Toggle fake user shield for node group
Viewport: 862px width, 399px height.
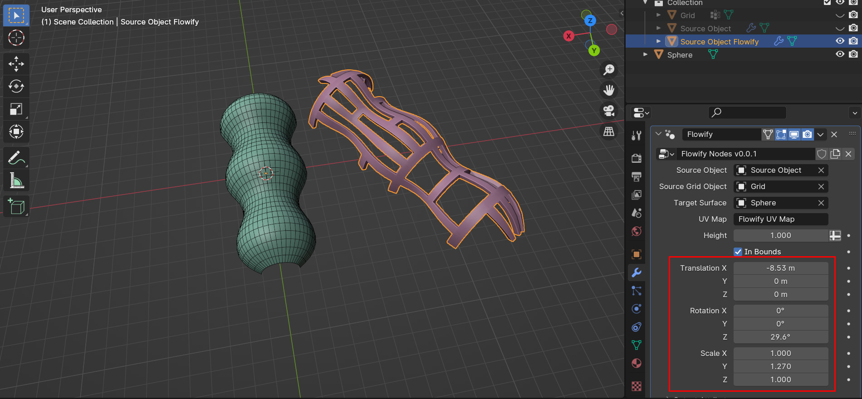pos(822,154)
